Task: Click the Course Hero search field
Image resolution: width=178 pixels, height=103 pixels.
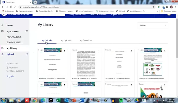Action: pos(49,15)
